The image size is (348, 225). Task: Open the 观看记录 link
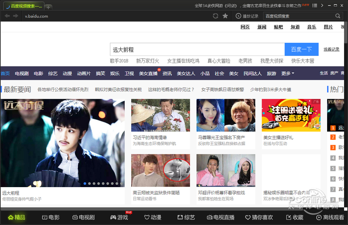(x=332, y=49)
